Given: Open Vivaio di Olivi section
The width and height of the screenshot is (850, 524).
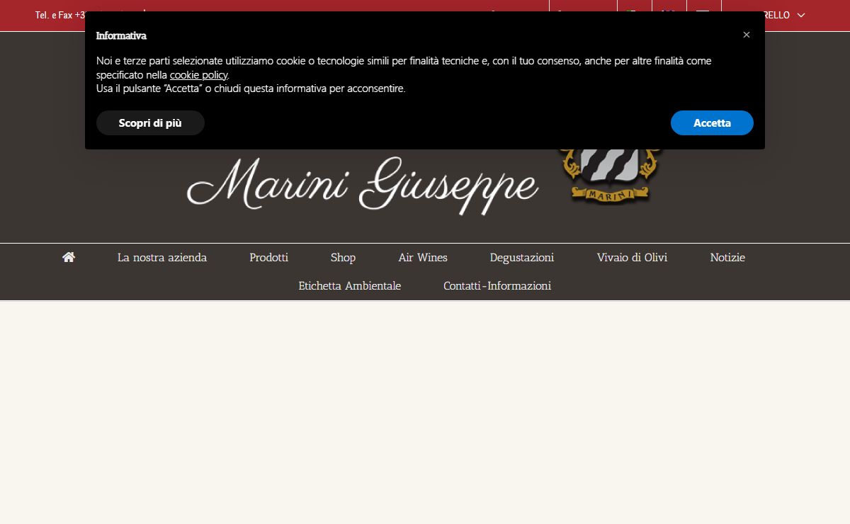Looking at the screenshot, I should click(632, 258).
